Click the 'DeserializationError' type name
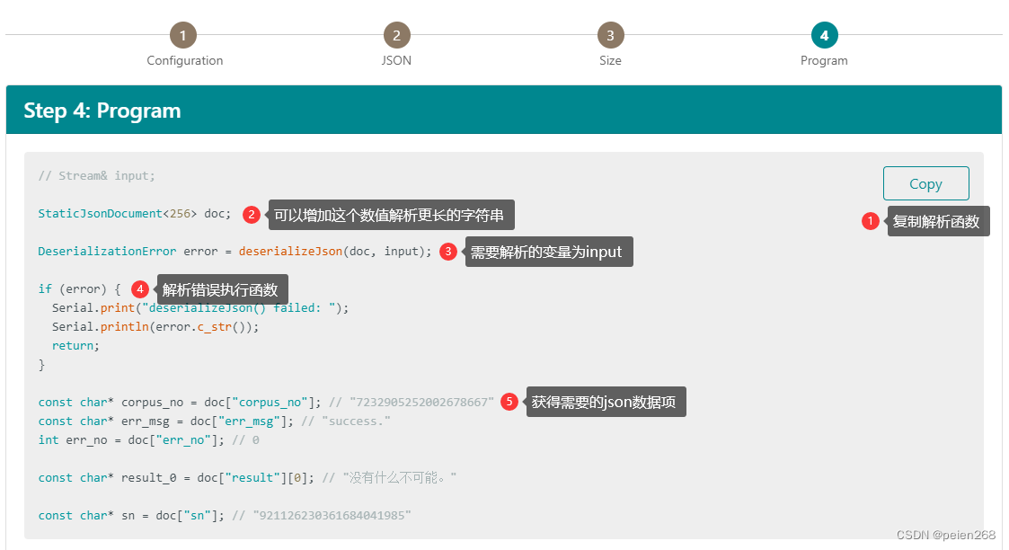 tap(107, 251)
